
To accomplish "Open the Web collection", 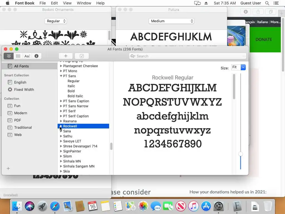I will pos(18,135).
